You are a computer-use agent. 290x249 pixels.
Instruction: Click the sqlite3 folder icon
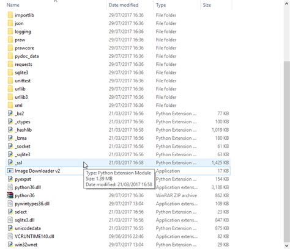coord(10,73)
